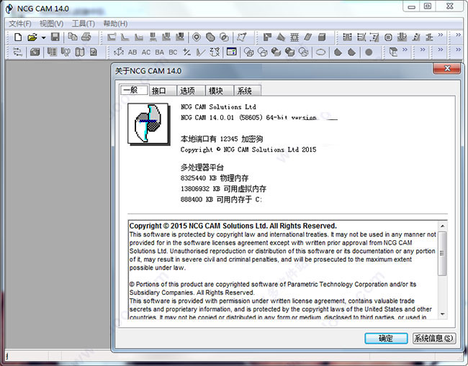468x366 pixels.
Task: Click the wireframe cube icon
Action: tap(393, 52)
